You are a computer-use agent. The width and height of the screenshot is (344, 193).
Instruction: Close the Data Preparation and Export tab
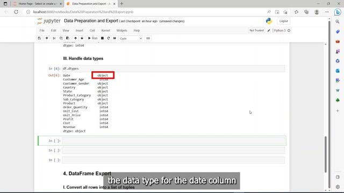pyautogui.click(x=114, y=4)
